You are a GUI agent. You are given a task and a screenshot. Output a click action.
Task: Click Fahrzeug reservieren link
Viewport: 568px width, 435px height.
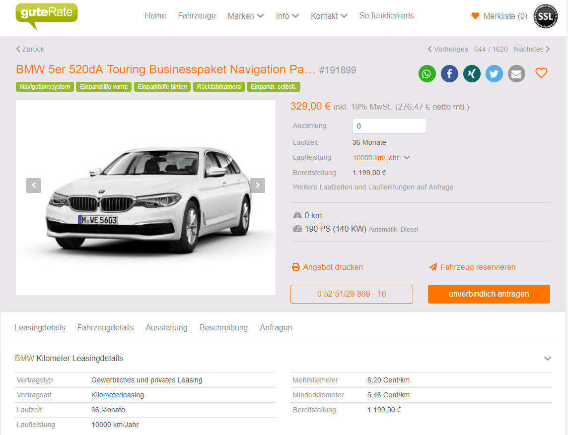478,267
